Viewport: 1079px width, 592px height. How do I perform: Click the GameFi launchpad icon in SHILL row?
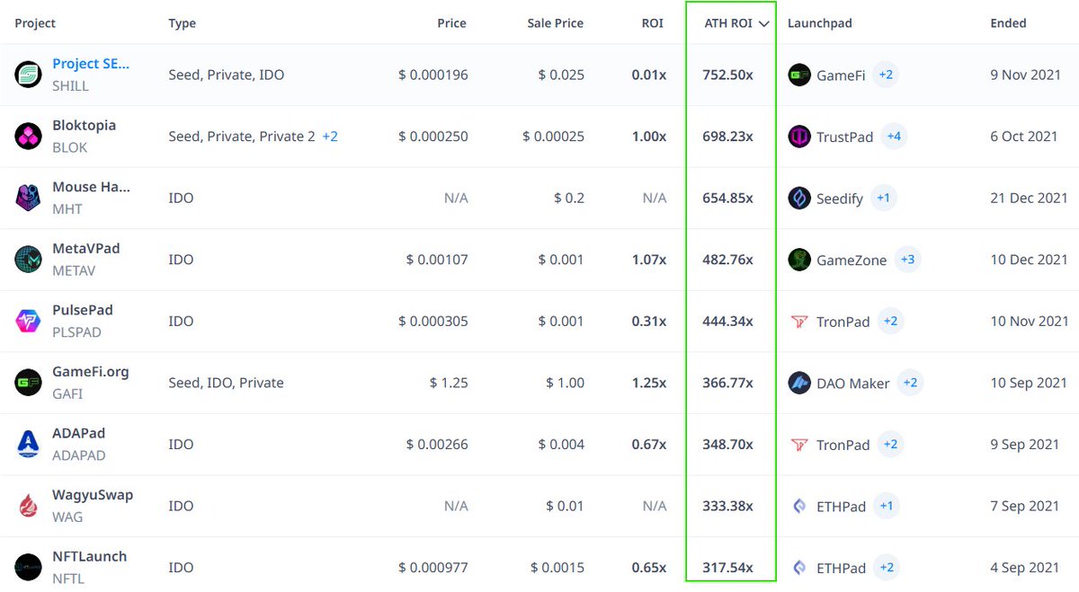pos(799,75)
